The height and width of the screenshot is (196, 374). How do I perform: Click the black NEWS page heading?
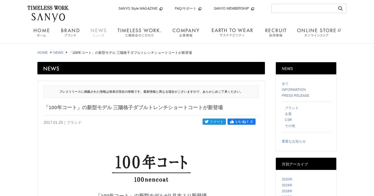pyautogui.click(x=151, y=68)
